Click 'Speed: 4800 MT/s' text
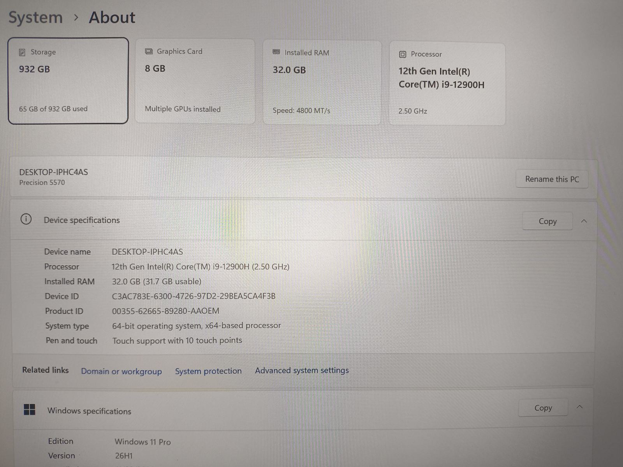The width and height of the screenshot is (623, 467). 301,110
